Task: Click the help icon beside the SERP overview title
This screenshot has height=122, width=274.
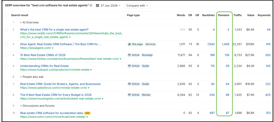Action: coord(91,6)
